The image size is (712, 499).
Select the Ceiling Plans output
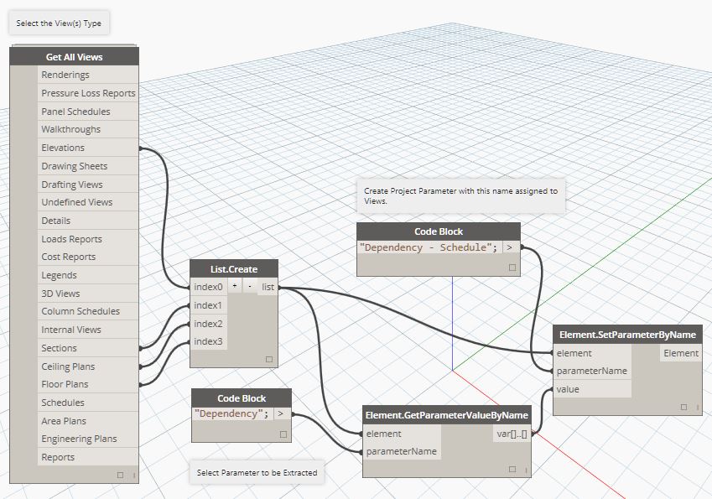(x=88, y=366)
